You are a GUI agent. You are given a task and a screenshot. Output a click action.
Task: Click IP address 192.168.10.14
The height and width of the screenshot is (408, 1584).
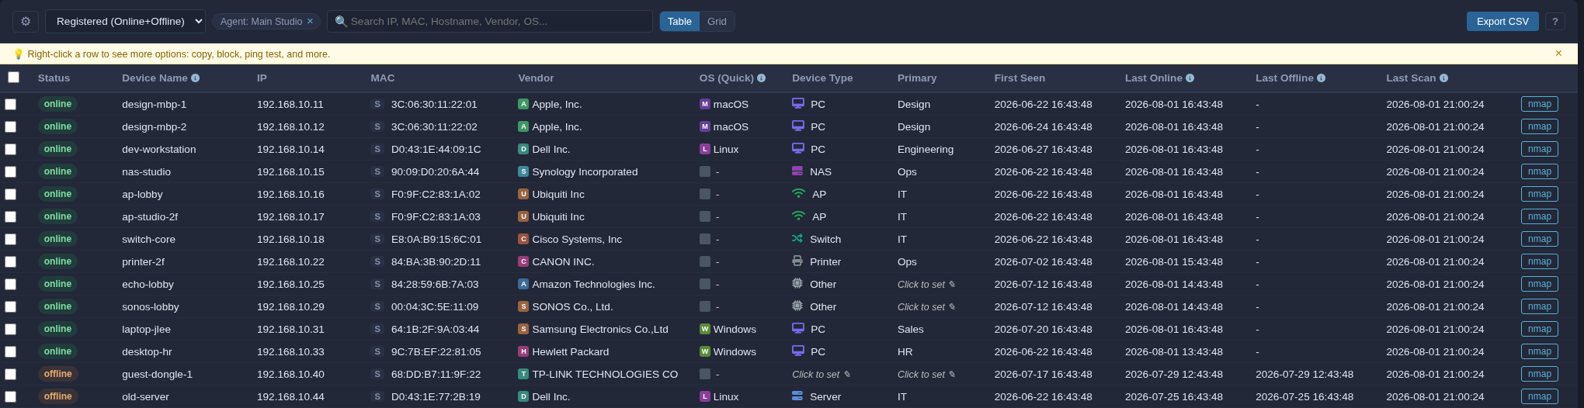[x=290, y=149]
